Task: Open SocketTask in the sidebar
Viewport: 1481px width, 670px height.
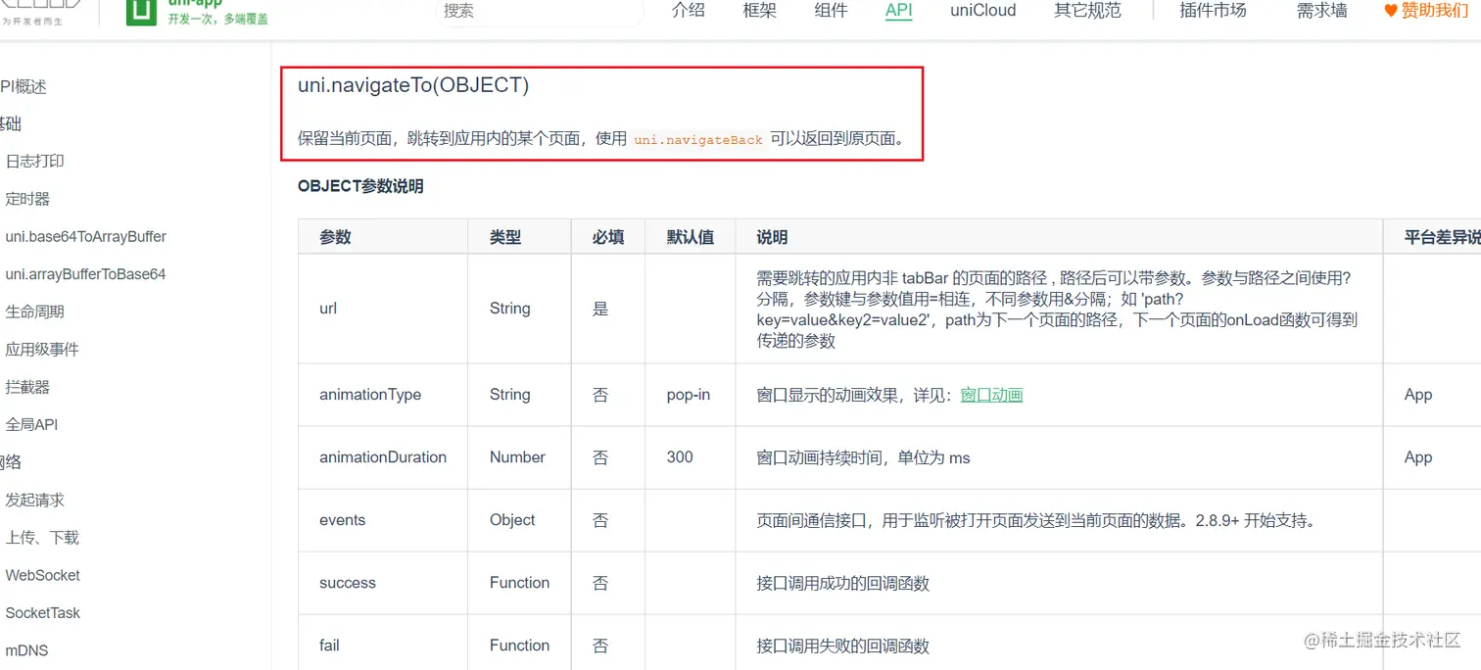Action: 42,613
